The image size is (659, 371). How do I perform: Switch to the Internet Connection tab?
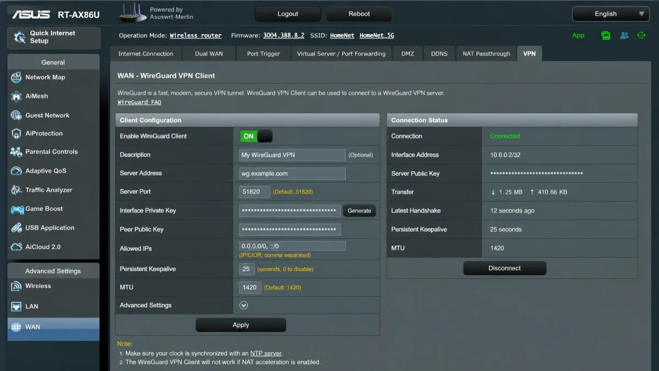pyautogui.click(x=146, y=54)
